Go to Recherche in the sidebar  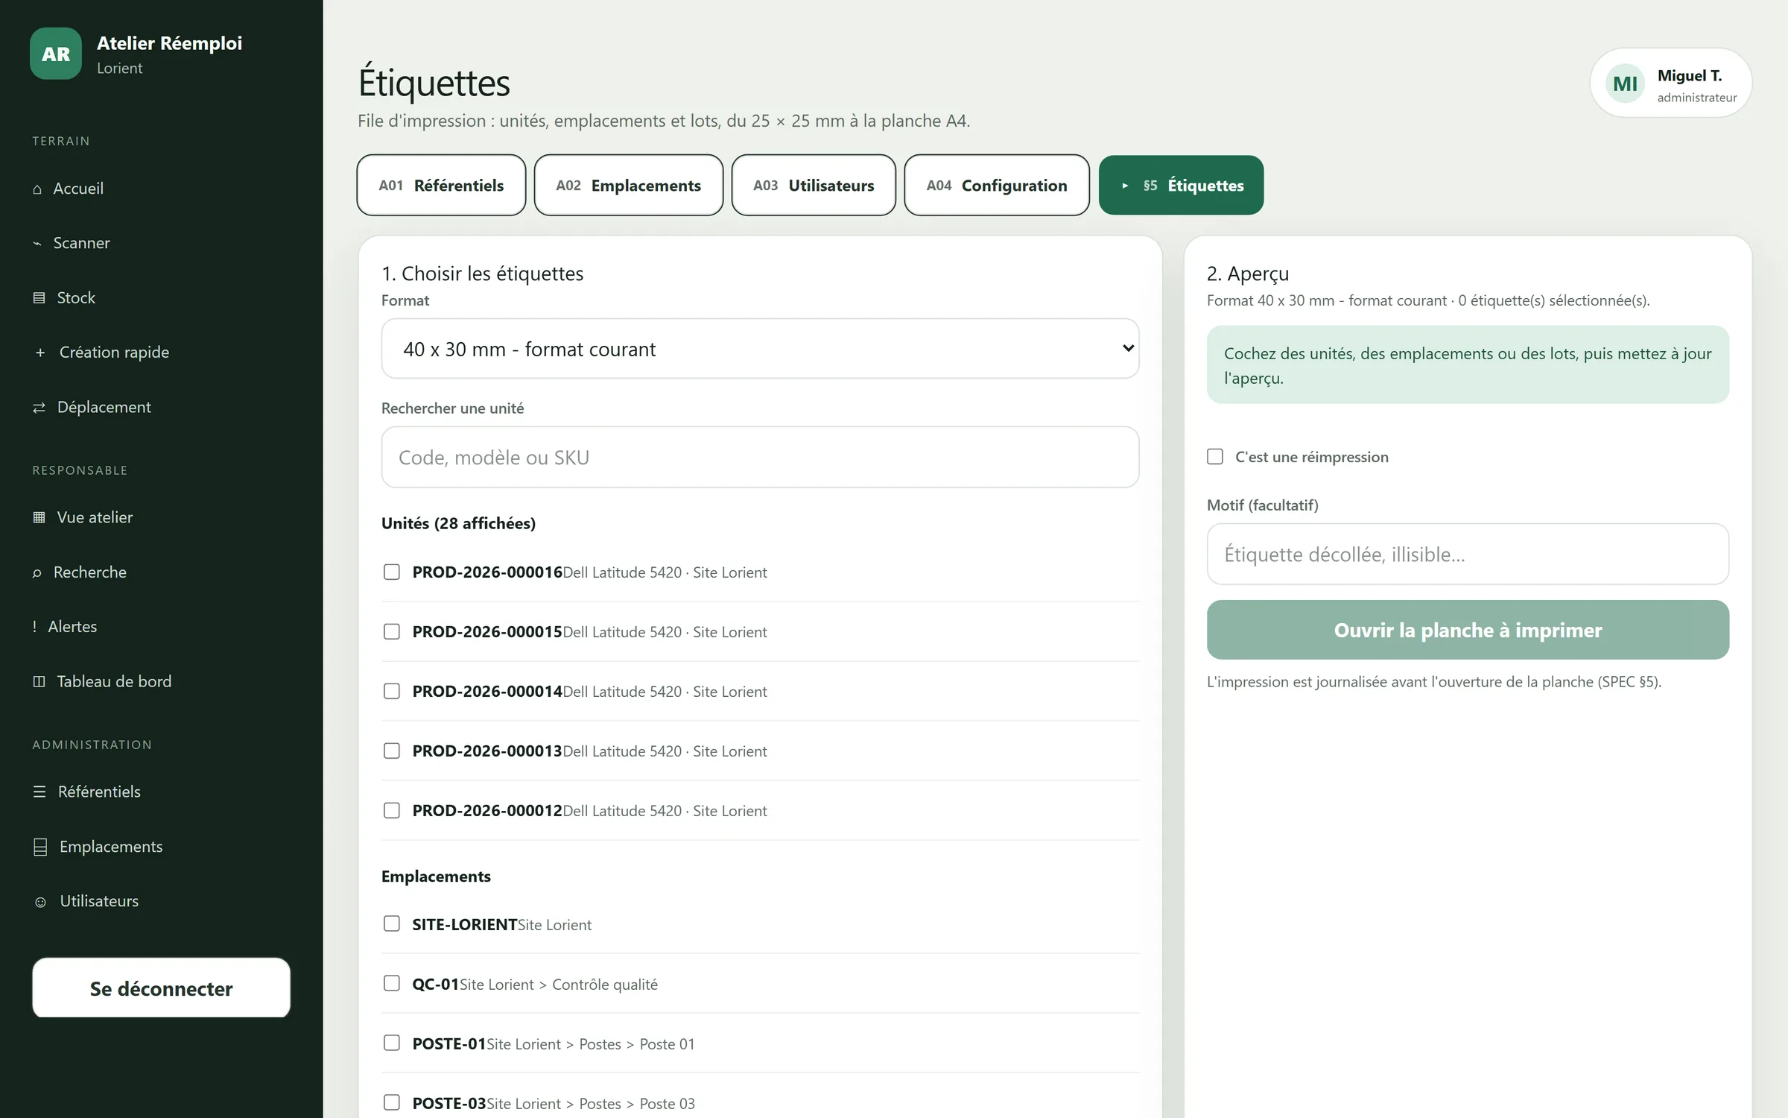pyautogui.click(x=161, y=572)
